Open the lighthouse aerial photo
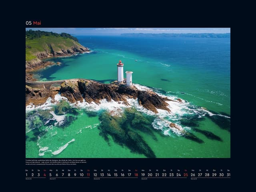The height and width of the screenshot is (192, 256). tap(128, 93)
